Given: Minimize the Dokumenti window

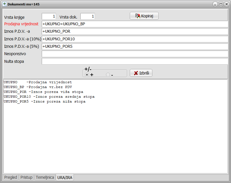Looking at the screenshot, I should [x=215, y=4].
